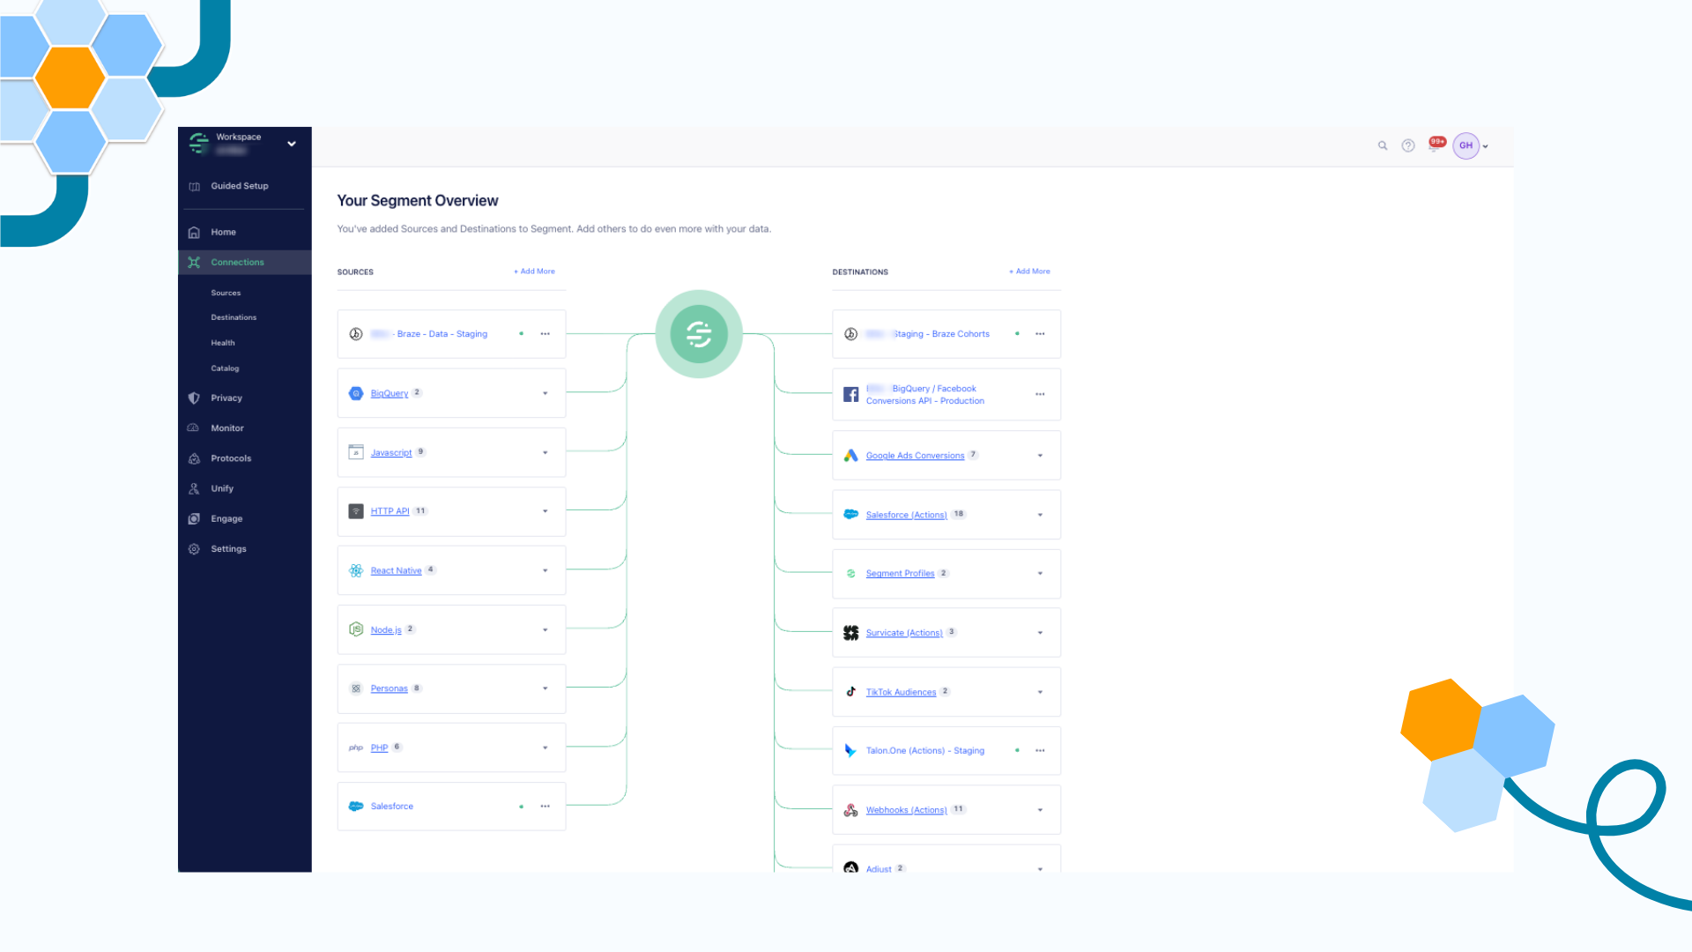Click Add More for Destinations
Screen dimensions: 1692x952
[x=1030, y=271]
